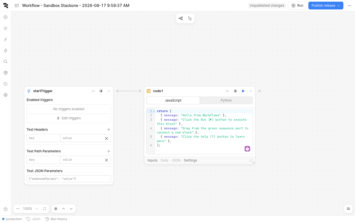Select the vertical tree layout icon on canvas toolbar
The width and height of the screenshot is (355, 222).
pos(190,18)
